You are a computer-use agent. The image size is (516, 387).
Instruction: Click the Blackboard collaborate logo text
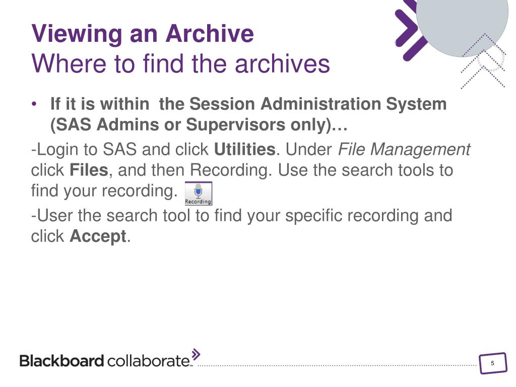pyautogui.click(x=106, y=361)
